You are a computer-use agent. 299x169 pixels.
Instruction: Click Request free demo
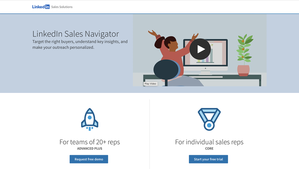tap(89, 159)
